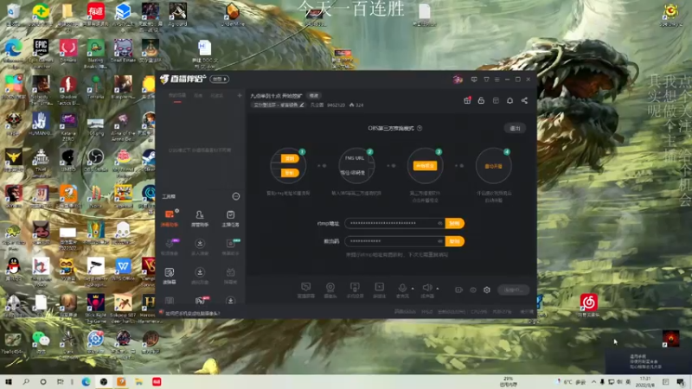Click the edit pencil beside the stream category
The height and width of the screenshot is (389, 692).
click(302, 105)
